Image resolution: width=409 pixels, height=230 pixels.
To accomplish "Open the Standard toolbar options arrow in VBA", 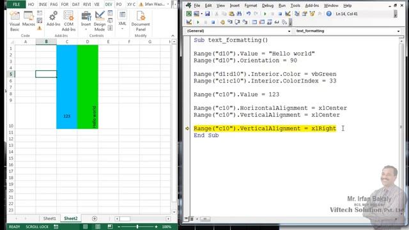I will (396, 14).
